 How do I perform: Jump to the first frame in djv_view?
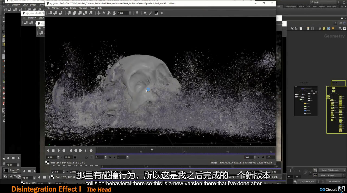tap(70, 150)
